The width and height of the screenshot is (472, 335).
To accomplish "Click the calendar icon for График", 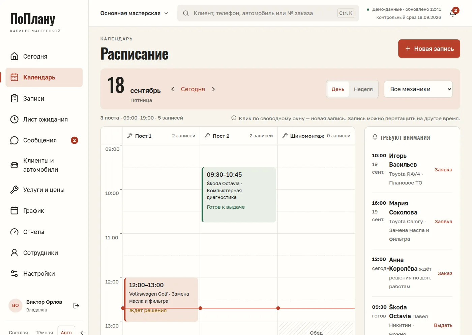I will 14,211.
